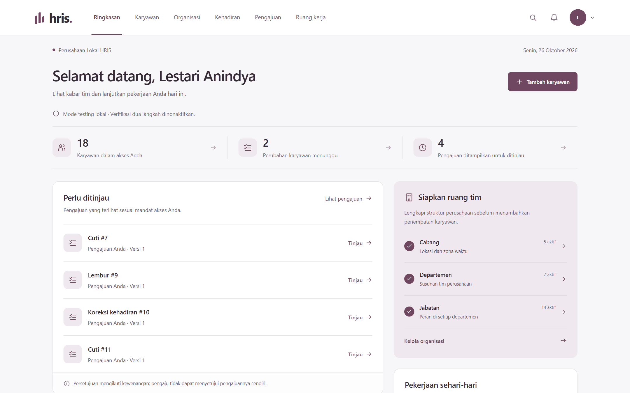Open the Karyawan tab
The height and width of the screenshot is (393, 630).
click(x=147, y=17)
